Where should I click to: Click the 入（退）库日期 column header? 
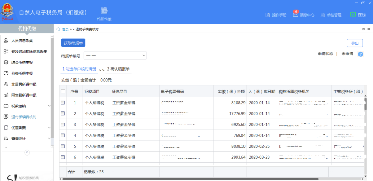(x=262, y=91)
